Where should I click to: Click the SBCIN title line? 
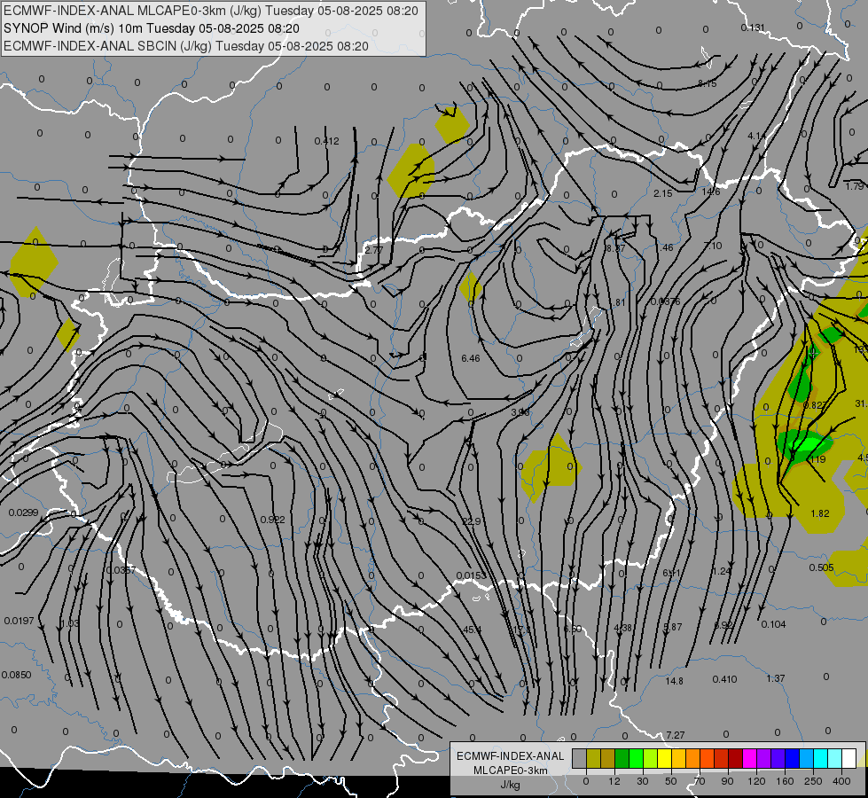186,46
